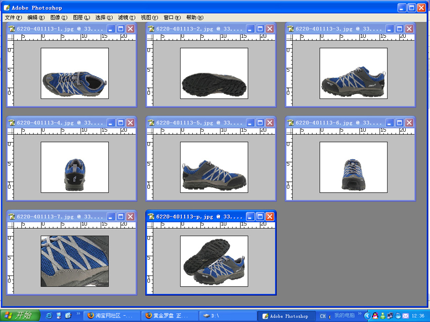
Task: Open the 窗口(W) menu
Action: point(172,18)
